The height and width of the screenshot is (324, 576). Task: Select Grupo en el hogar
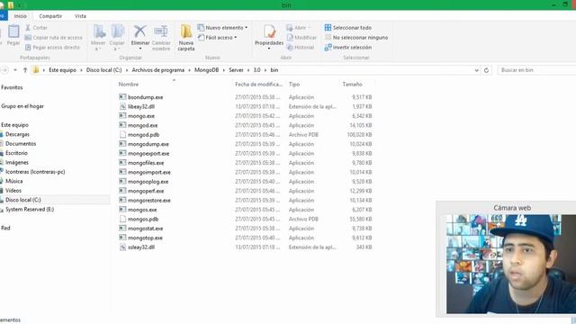point(22,106)
